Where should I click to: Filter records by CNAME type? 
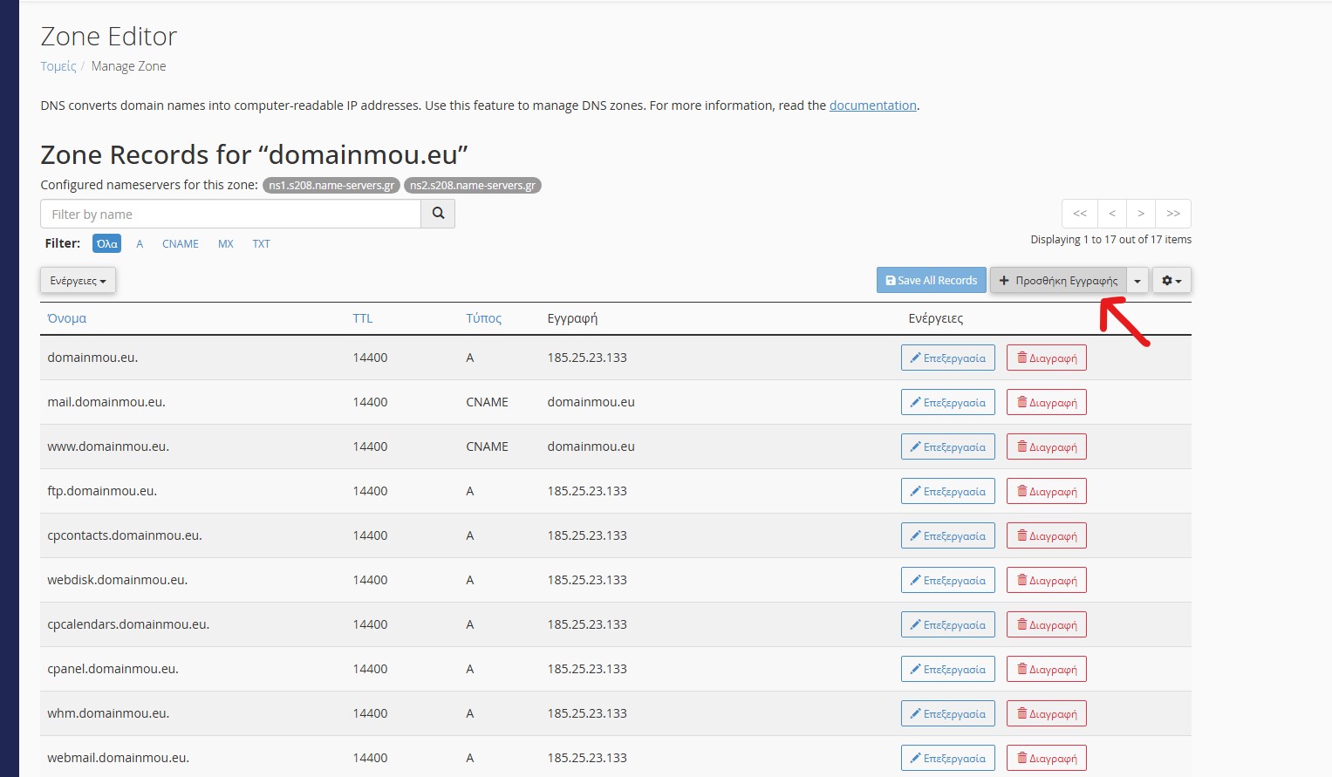click(180, 244)
